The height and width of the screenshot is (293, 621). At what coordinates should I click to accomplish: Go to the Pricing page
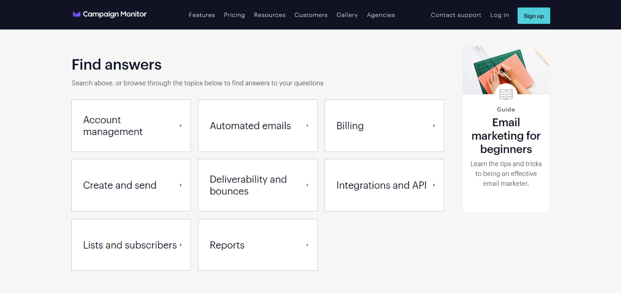(234, 15)
